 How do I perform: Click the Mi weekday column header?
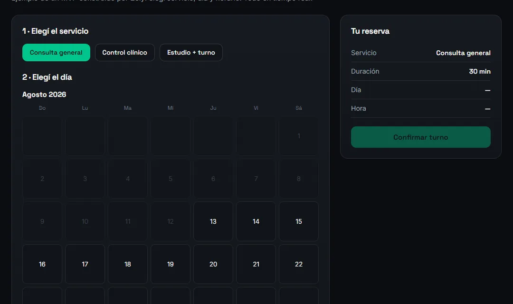(171, 108)
